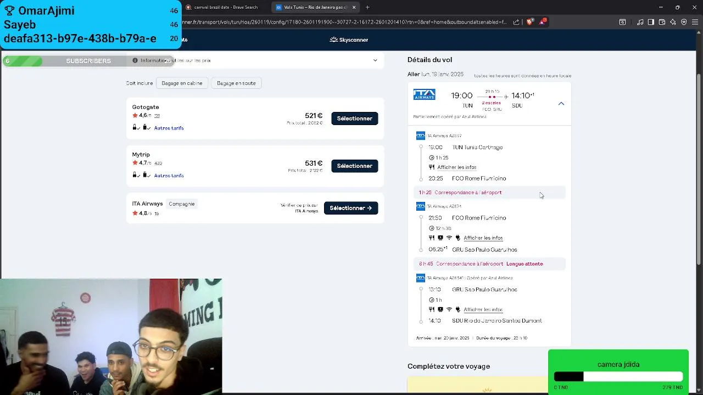Select the Mytrip 531 € offer
This screenshot has width=703, height=395.
tap(355, 166)
